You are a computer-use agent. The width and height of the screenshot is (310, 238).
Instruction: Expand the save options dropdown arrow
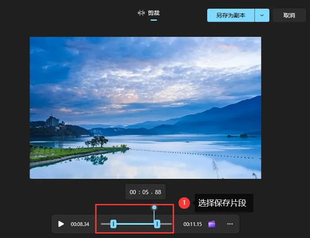262,15
